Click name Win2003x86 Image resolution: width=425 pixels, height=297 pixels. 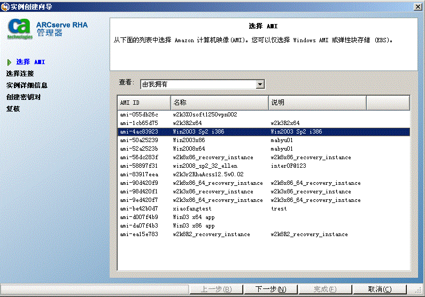(189, 140)
